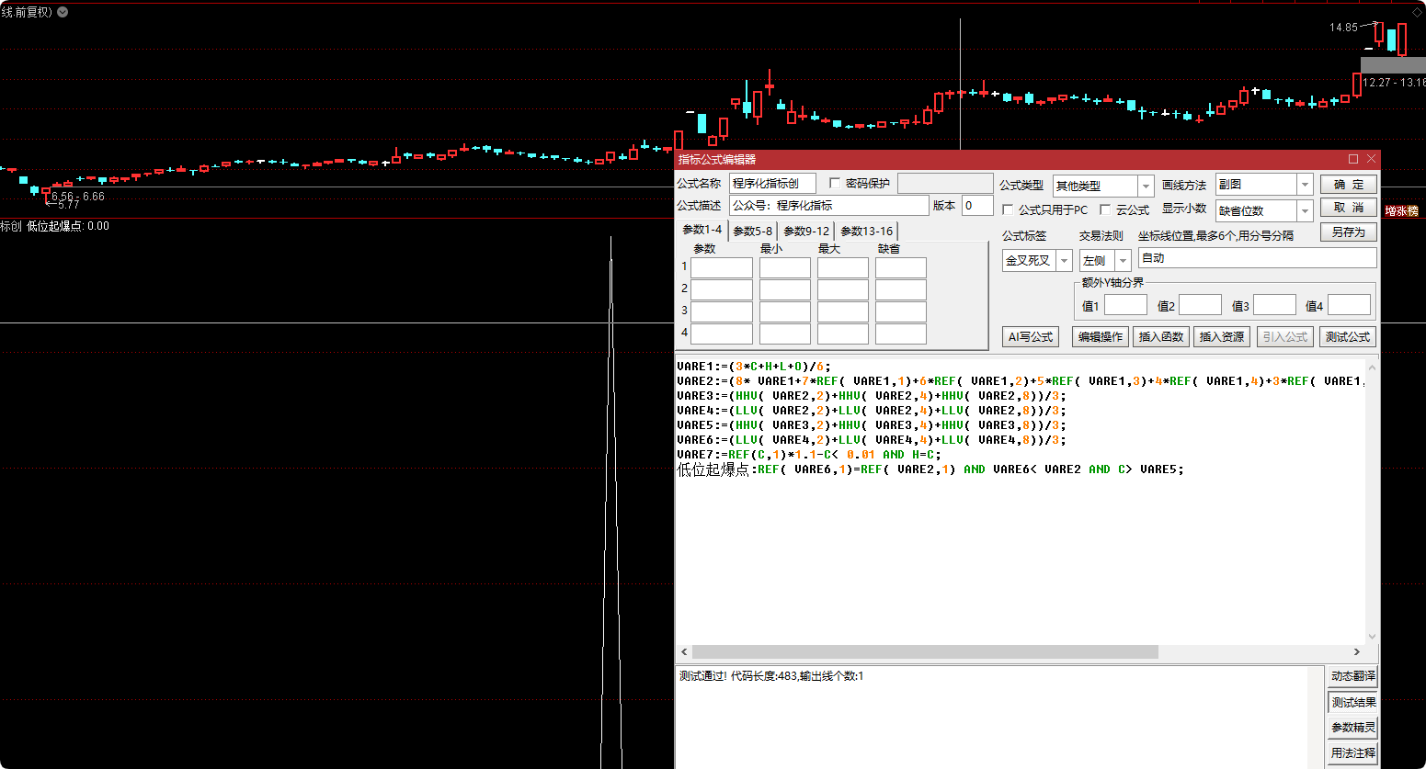The width and height of the screenshot is (1426, 769).
Task: Expand the 显示小数 dropdown
Action: tap(1304, 211)
